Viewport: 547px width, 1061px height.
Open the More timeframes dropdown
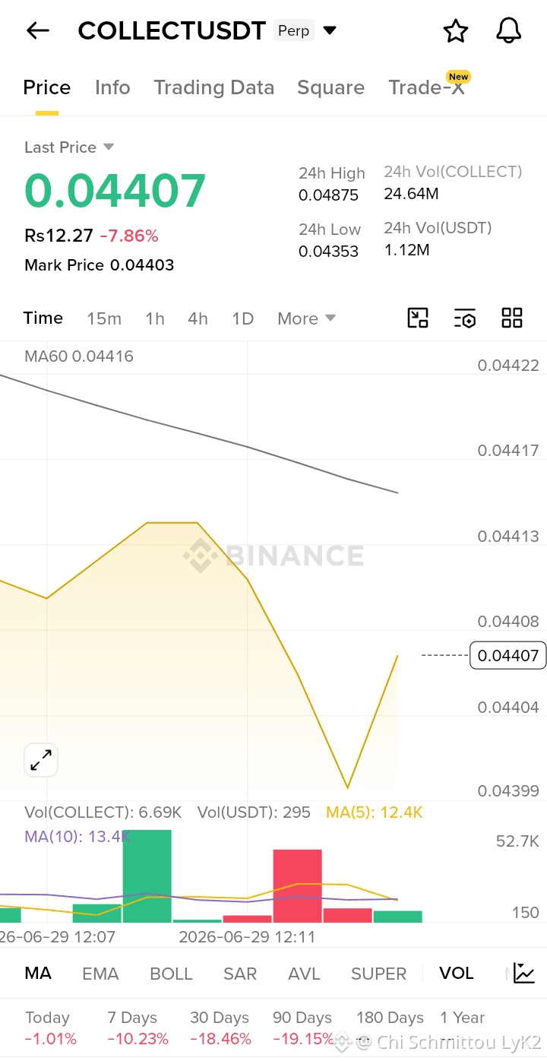point(306,318)
